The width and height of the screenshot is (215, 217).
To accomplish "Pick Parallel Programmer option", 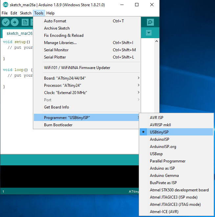I will point(176,161).
